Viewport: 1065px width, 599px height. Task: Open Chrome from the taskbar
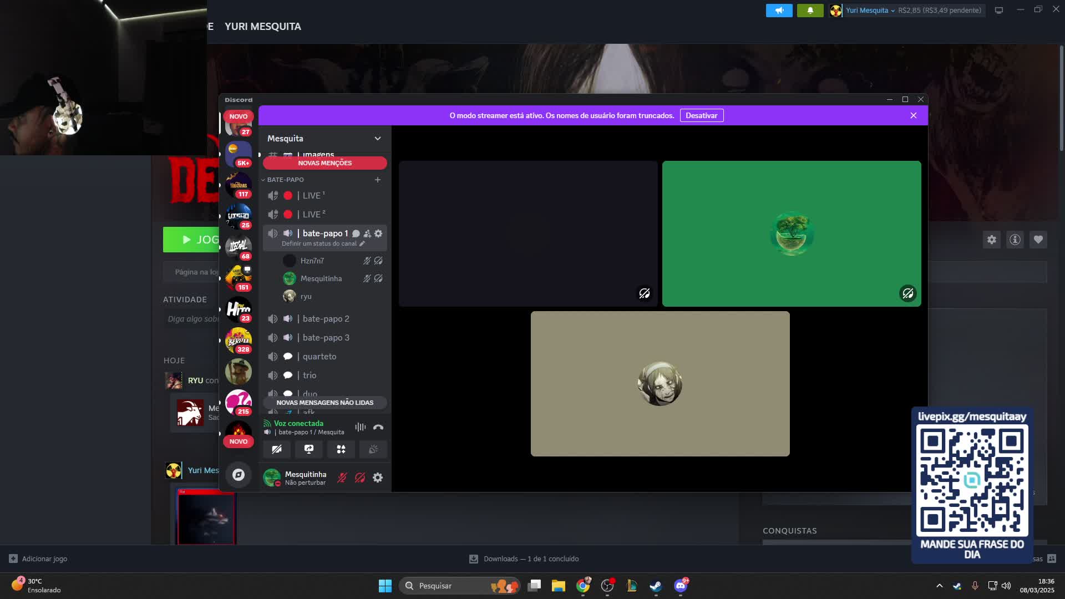click(x=583, y=586)
